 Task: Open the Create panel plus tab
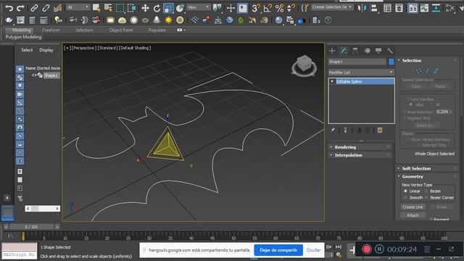pyautogui.click(x=332, y=51)
